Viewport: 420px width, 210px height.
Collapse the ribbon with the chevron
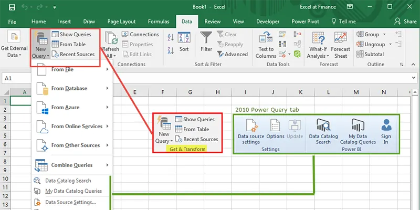414,64
